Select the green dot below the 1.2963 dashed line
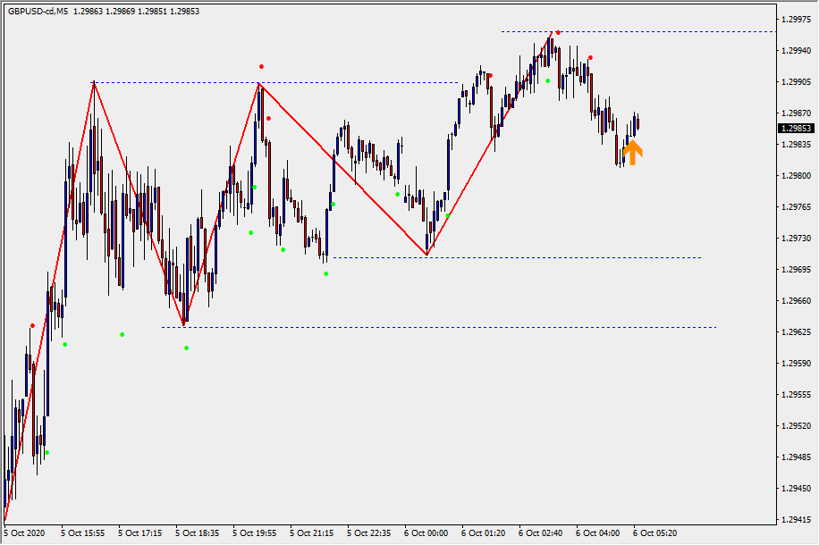819x545 pixels. coord(186,348)
